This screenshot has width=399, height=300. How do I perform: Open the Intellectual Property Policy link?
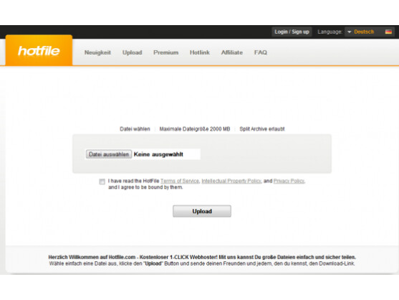231,181
